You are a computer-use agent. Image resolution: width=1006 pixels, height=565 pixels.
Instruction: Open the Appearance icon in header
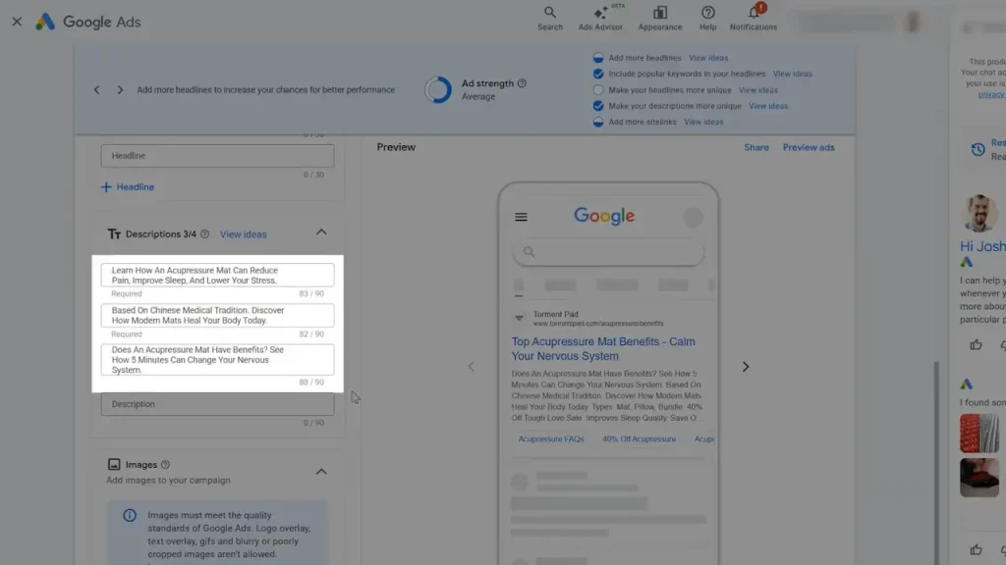pos(660,13)
